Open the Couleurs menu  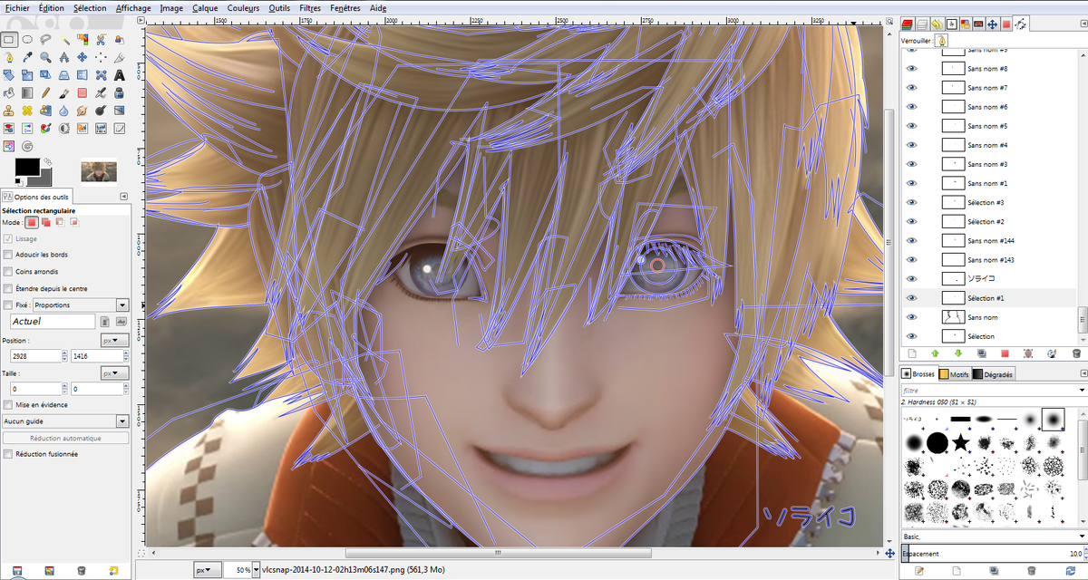point(244,7)
